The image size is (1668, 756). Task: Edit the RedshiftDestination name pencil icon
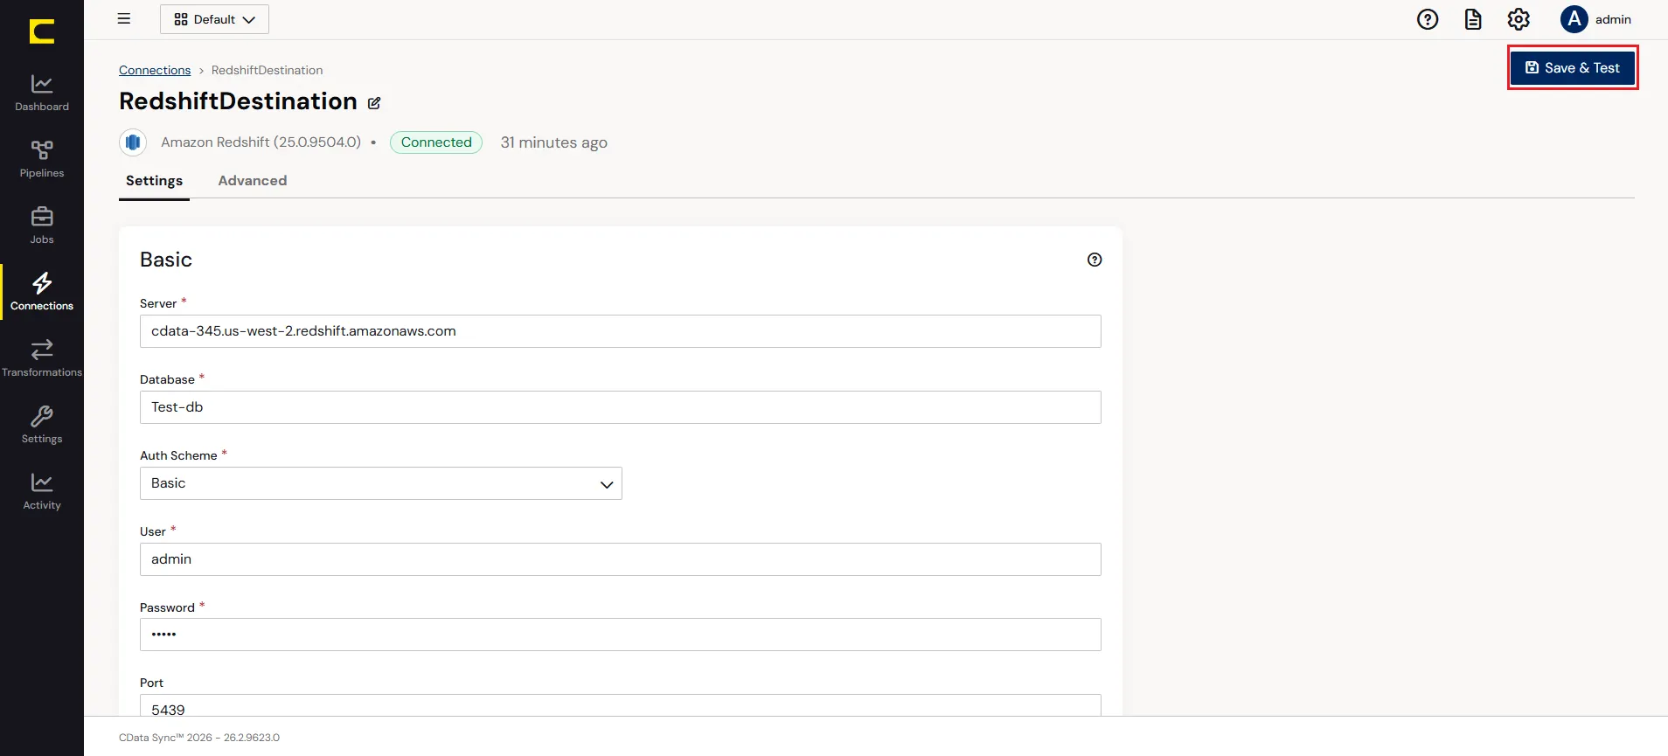tap(374, 103)
